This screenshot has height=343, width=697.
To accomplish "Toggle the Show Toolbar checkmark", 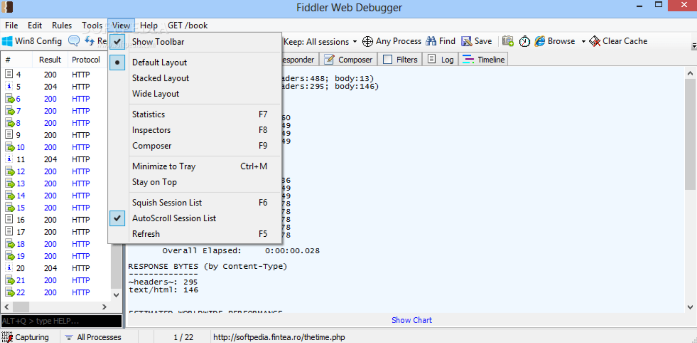I will click(117, 41).
